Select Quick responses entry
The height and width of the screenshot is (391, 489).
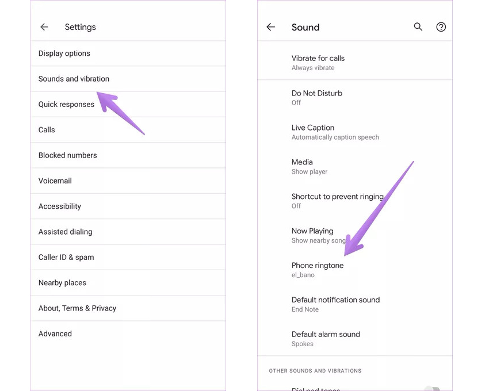(66, 105)
